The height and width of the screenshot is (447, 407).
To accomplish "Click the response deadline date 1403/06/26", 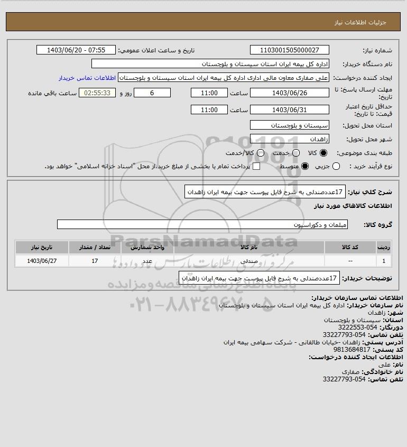I will click(289, 93).
